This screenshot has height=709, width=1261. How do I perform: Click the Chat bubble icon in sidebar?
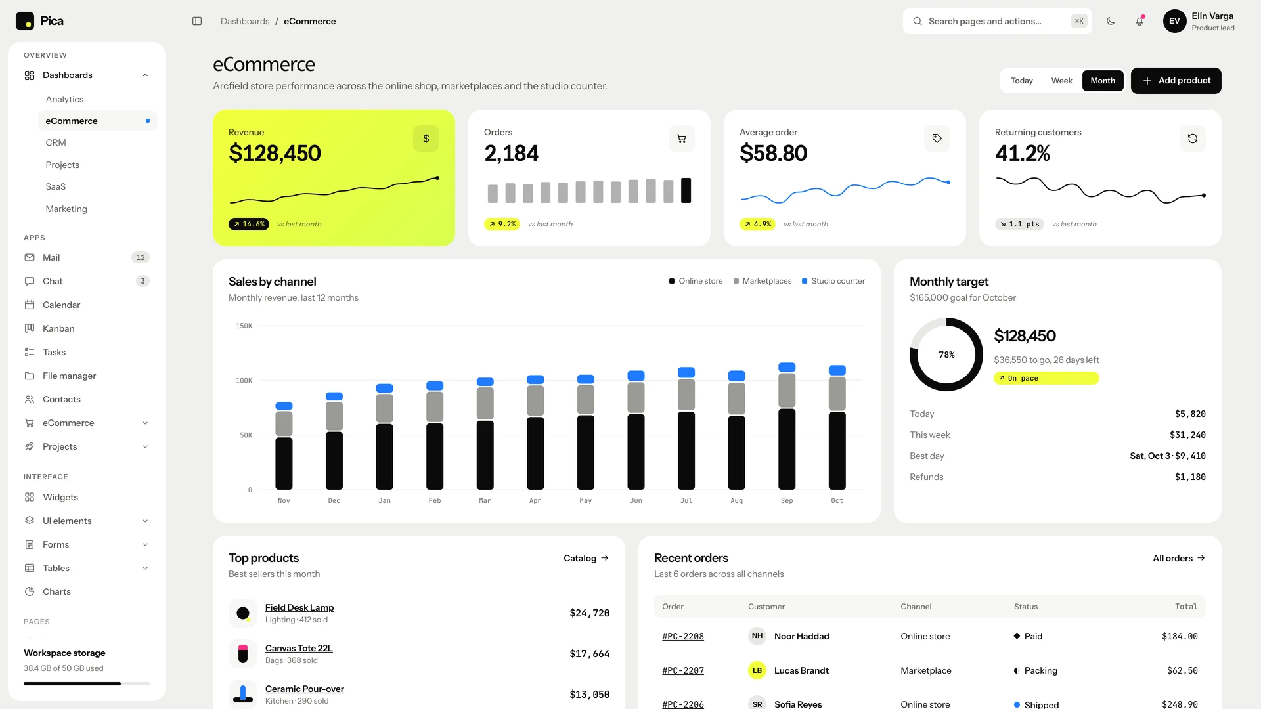[x=30, y=281]
